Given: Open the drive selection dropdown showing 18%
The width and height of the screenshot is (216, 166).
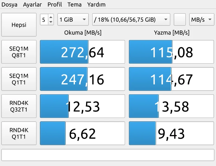Looking at the screenshot, I should (x=131, y=20).
